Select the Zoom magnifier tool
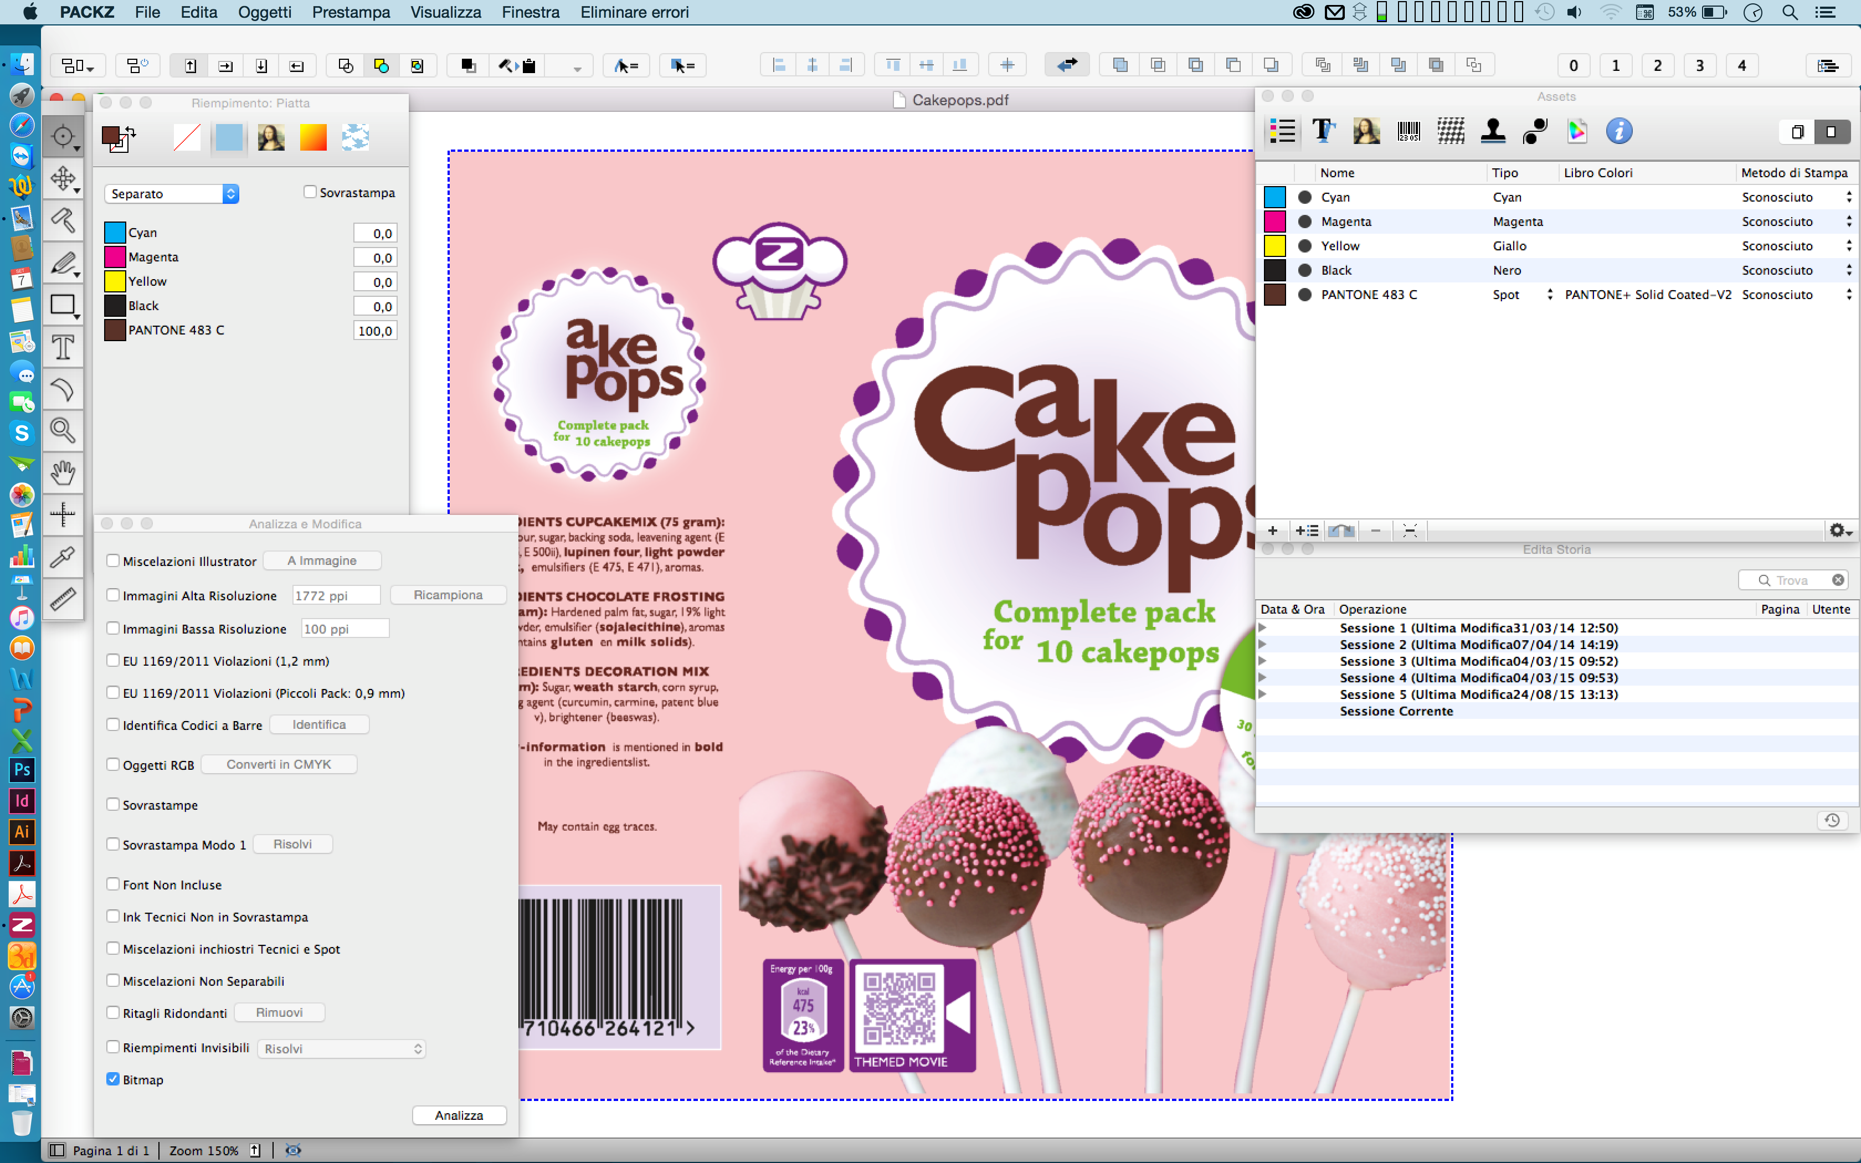1861x1163 pixels. click(62, 430)
